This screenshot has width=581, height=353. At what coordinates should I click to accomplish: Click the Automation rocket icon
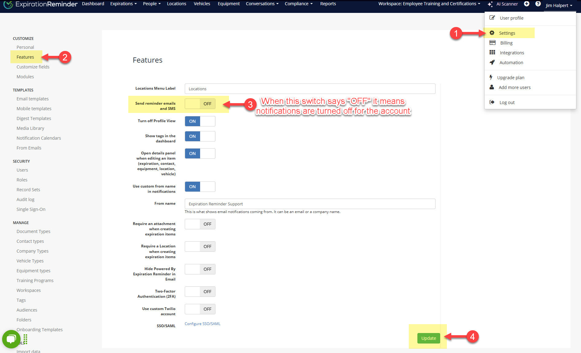(x=492, y=62)
